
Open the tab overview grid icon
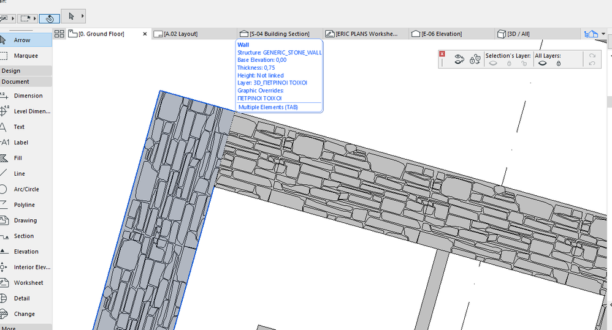pos(59,34)
